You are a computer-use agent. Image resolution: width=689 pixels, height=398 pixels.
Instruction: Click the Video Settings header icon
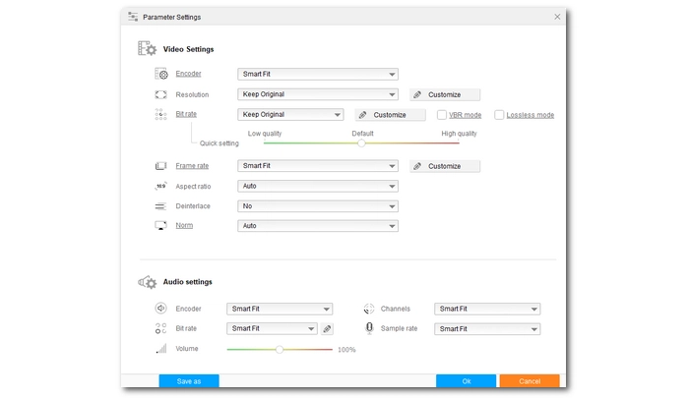tap(148, 48)
